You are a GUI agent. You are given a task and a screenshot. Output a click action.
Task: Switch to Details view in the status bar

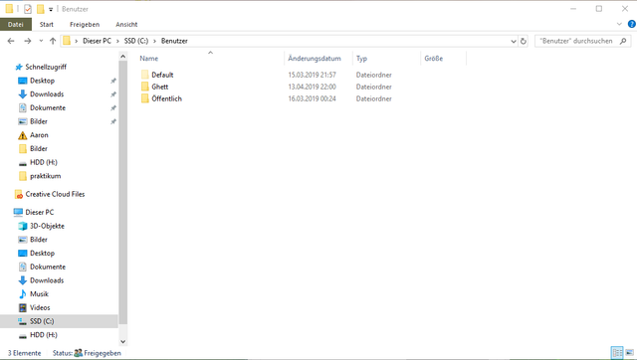[x=617, y=353]
